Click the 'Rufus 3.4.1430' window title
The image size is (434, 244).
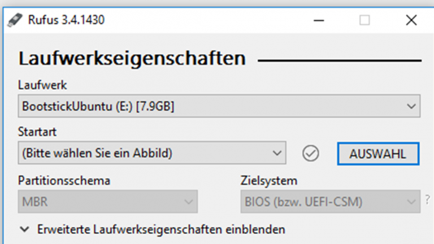point(66,20)
